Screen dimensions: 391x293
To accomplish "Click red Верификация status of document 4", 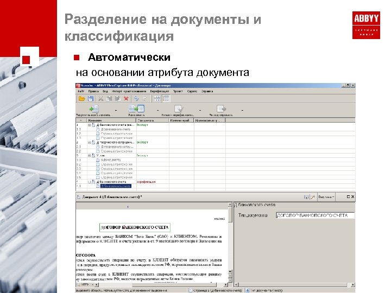I will (x=146, y=182).
